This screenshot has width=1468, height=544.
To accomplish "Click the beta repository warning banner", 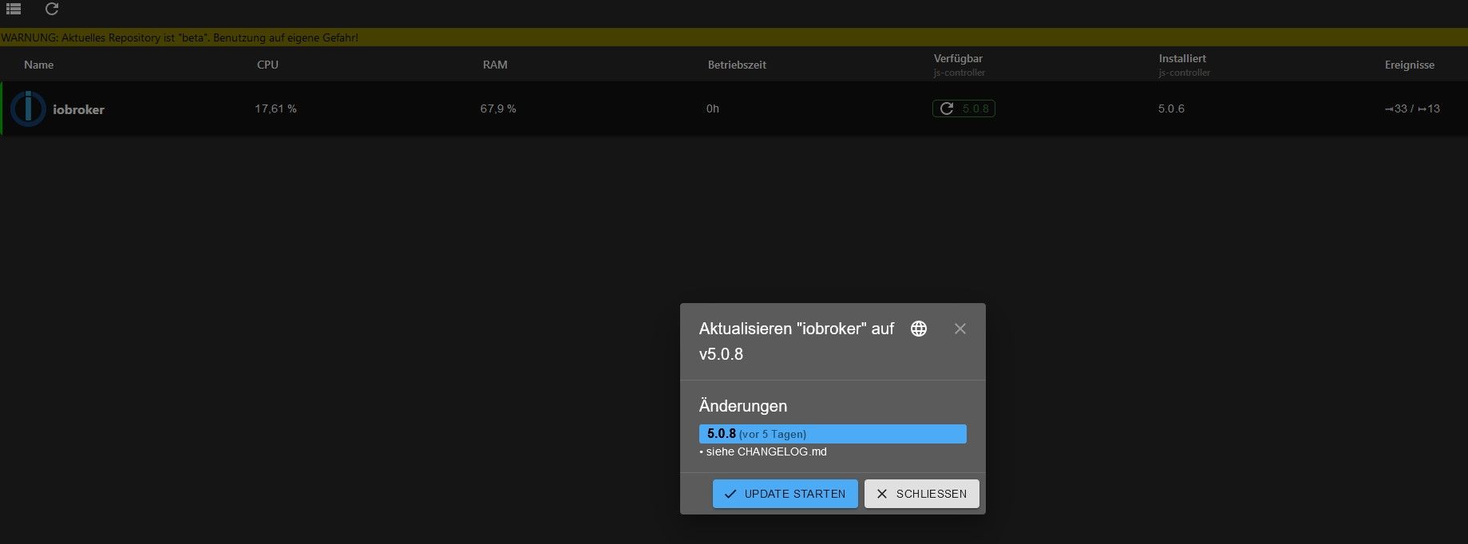I will [x=734, y=37].
